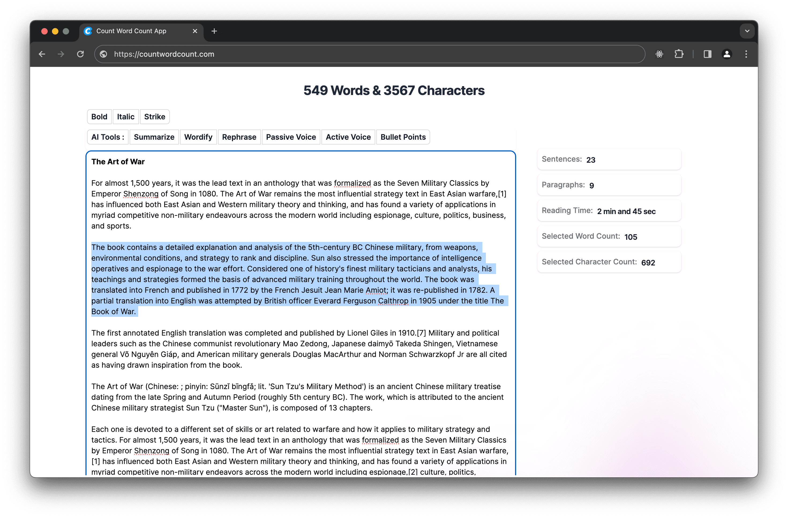Click the address bar URL field

click(x=331, y=54)
